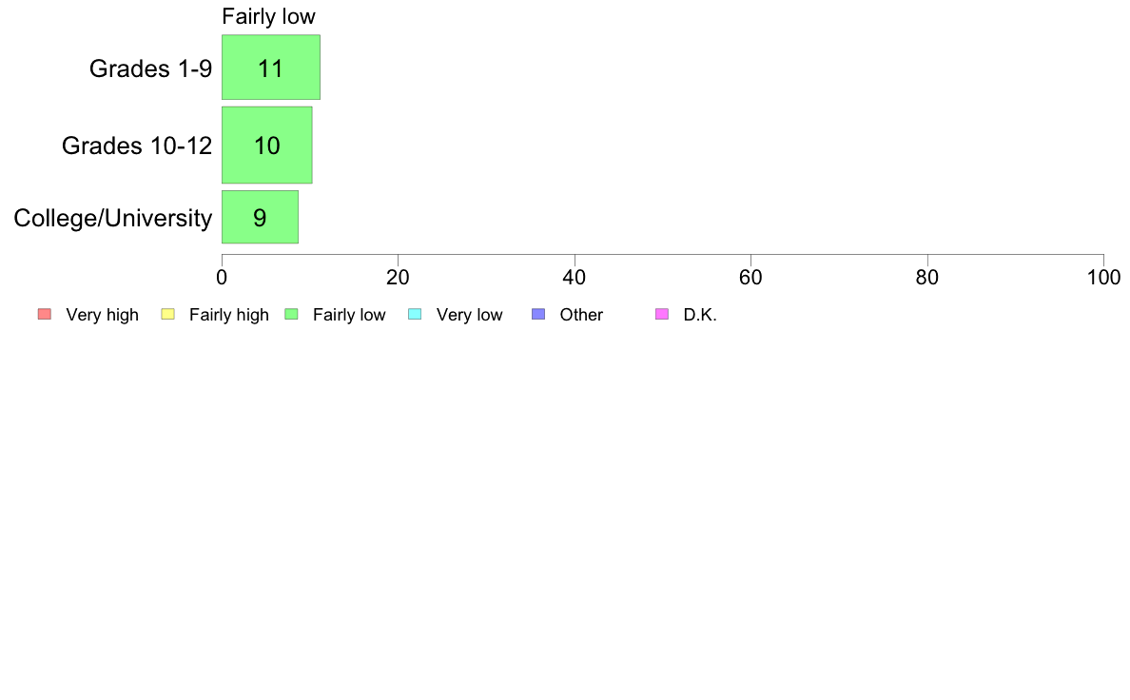Screen dimensions: 1130x700
Task: Click the Other blue legend swatch
Action: point(538,314)
